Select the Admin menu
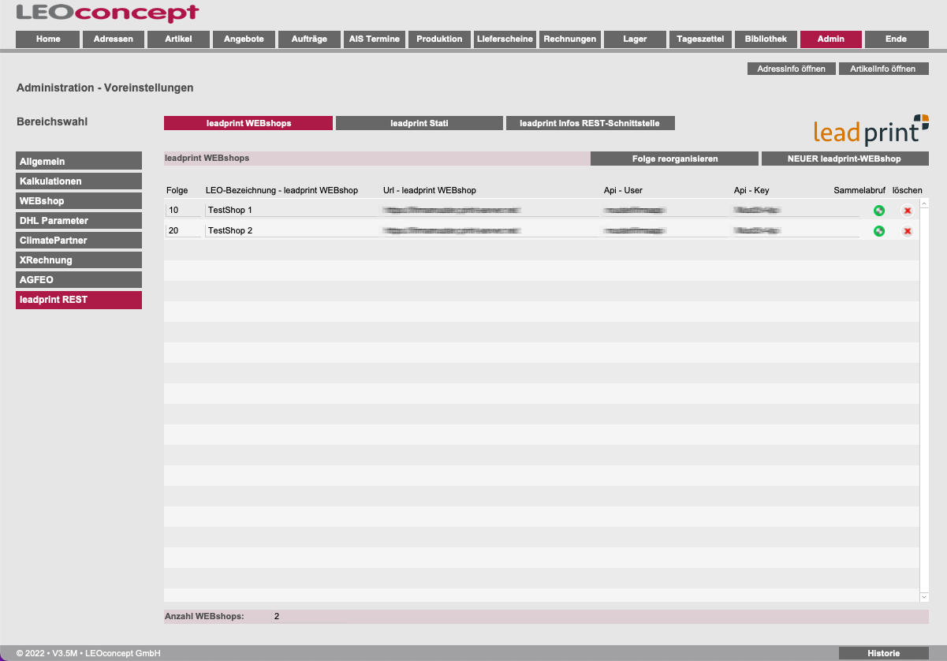 pyautogui.click(x=831, y=39)
